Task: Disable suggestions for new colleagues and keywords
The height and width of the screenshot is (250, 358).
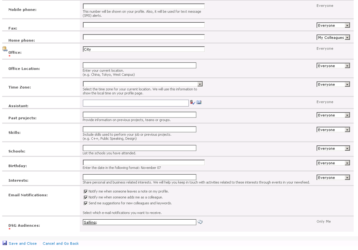Action: [x=86, y=203]
